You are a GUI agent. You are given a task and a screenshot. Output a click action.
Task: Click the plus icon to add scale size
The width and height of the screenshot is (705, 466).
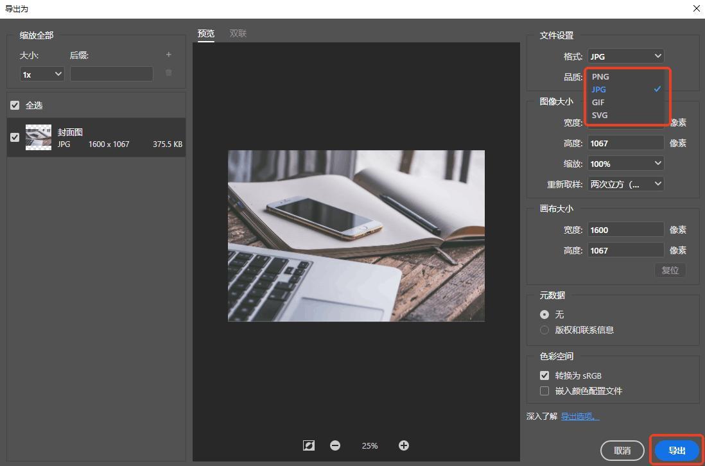coord(168,55)
